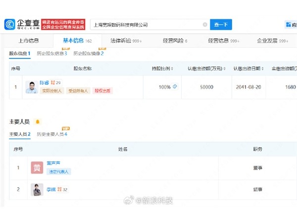The image size is (297, 223).
Task: Open the 历史主要人员 sub-tab
Action: point(52,134)
